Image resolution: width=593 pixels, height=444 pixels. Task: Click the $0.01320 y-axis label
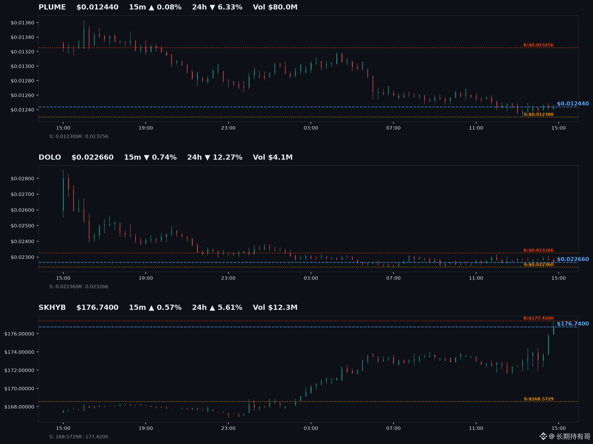[22, 52]
